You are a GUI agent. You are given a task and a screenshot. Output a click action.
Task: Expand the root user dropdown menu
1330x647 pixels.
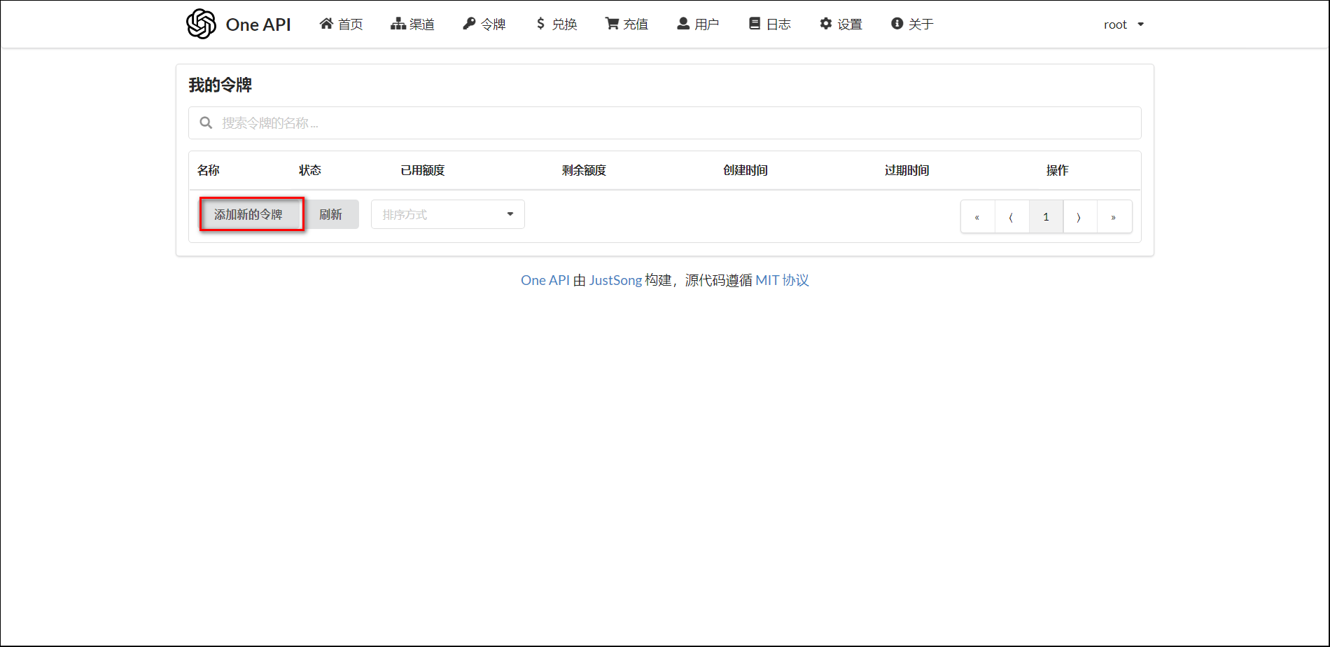tap(1123, 25)
